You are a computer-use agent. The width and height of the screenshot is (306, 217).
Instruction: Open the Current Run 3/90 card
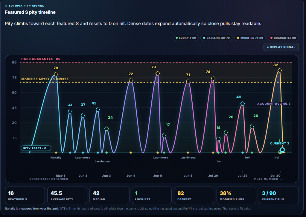[279, 196]
